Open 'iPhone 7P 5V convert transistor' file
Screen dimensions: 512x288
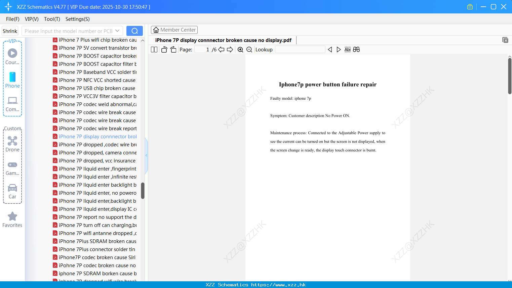click(x=95, y=48)
